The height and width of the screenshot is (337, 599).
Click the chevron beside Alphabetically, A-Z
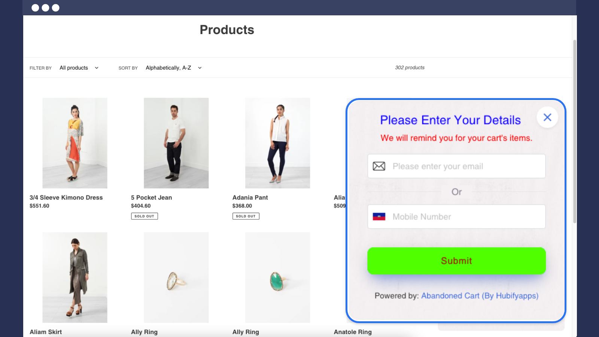point(200,68)
